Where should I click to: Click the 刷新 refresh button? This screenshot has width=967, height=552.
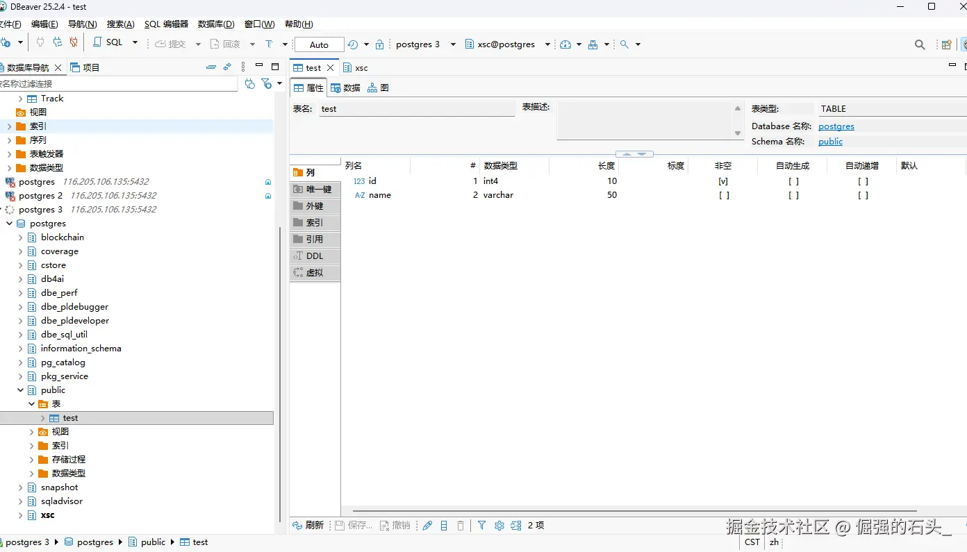coord(308,526)
